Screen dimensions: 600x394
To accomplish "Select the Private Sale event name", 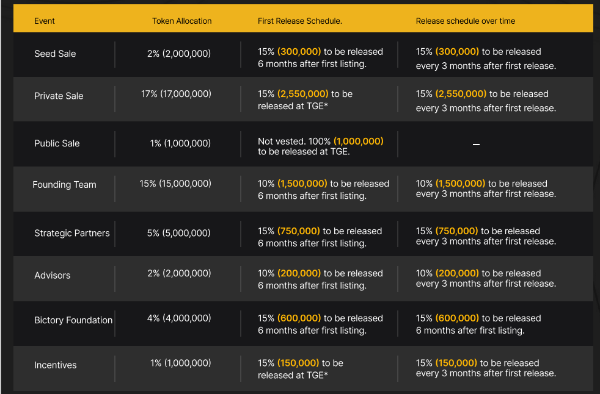I will [59, 96].
